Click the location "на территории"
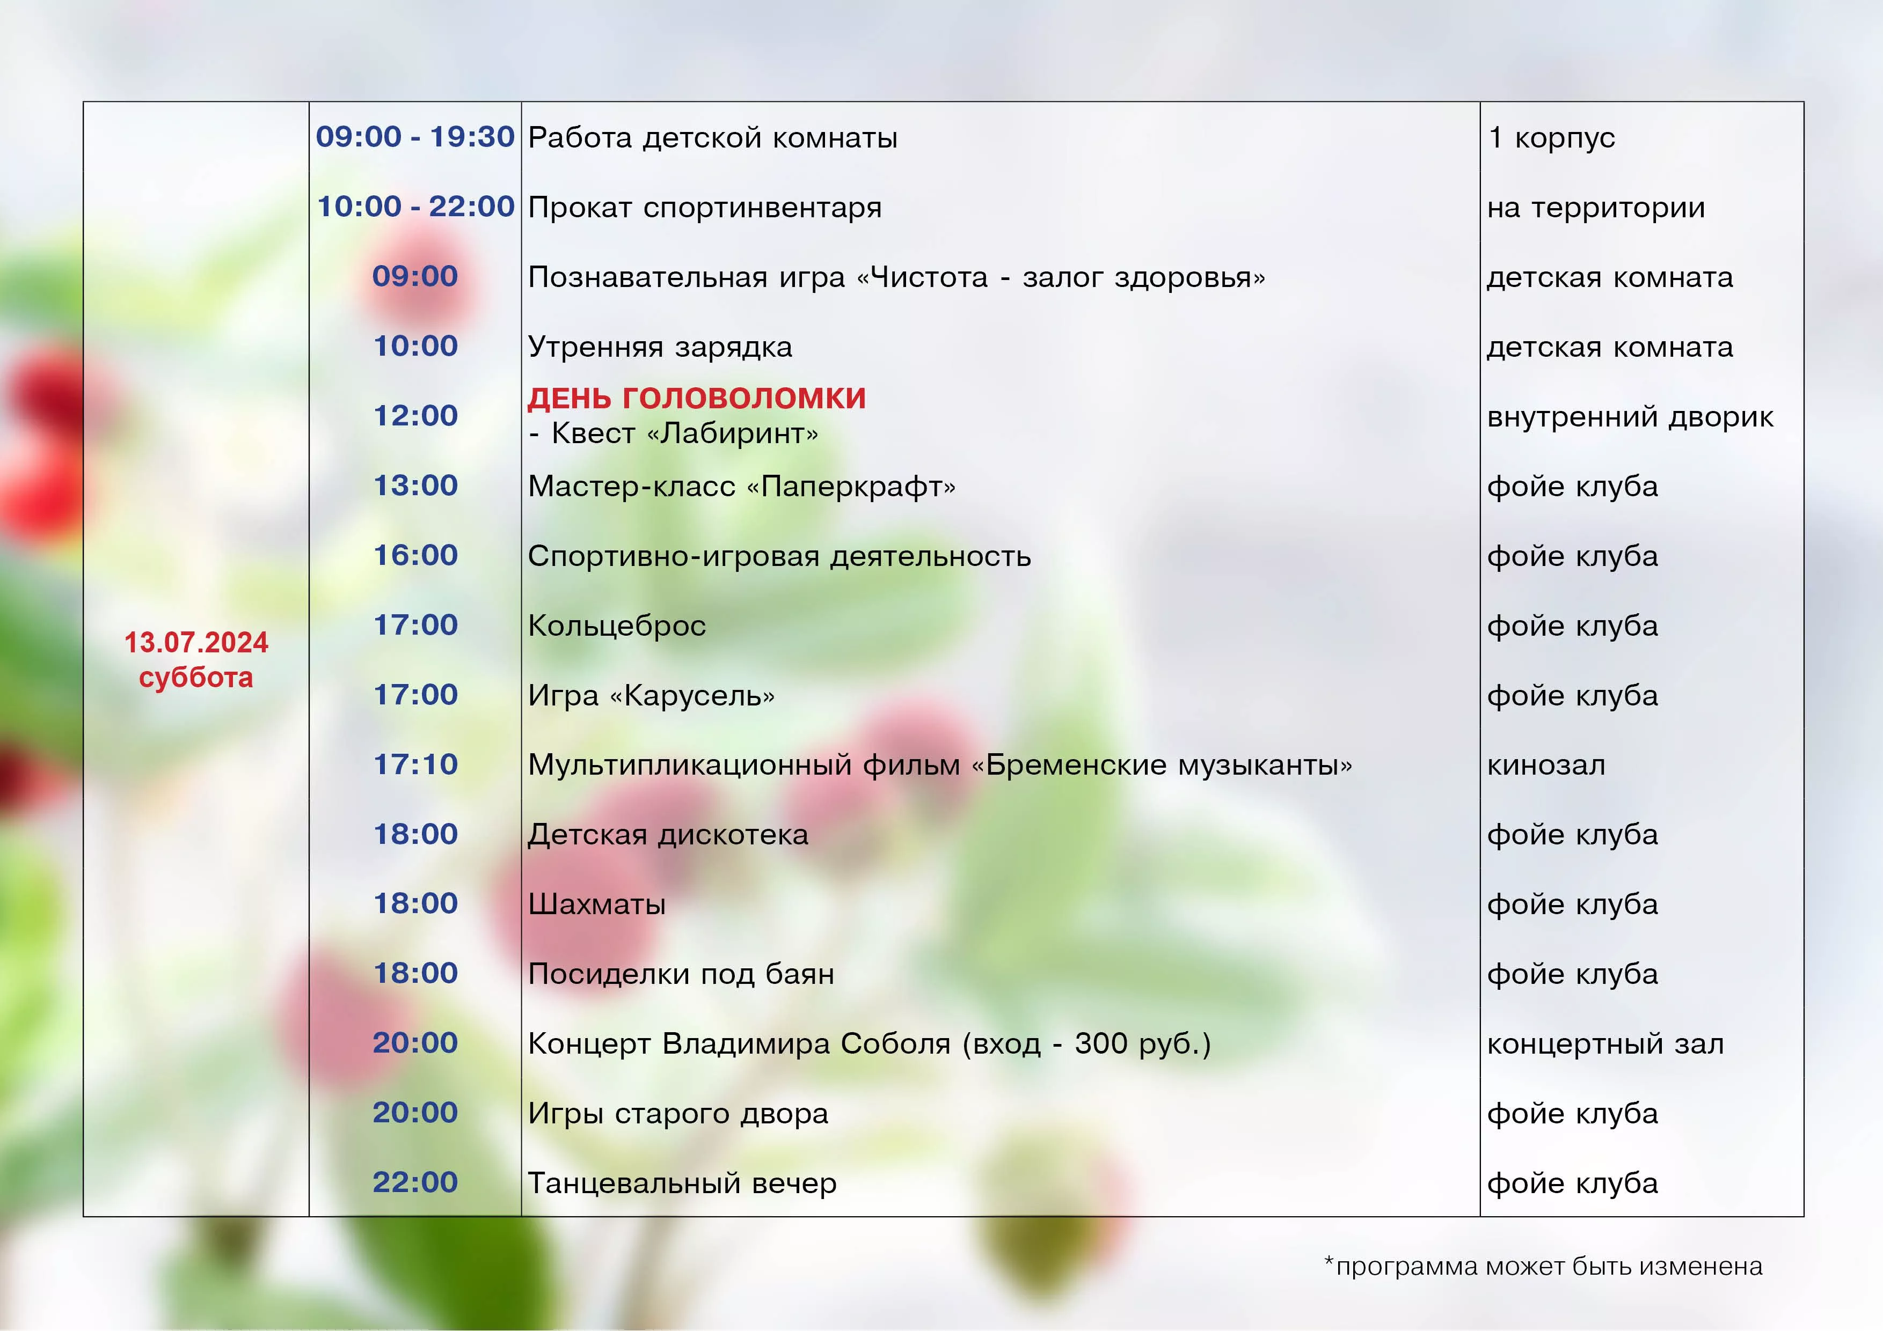Image resolution: width=1883 pixels, height=1331 pixels. pos(1596,208)
